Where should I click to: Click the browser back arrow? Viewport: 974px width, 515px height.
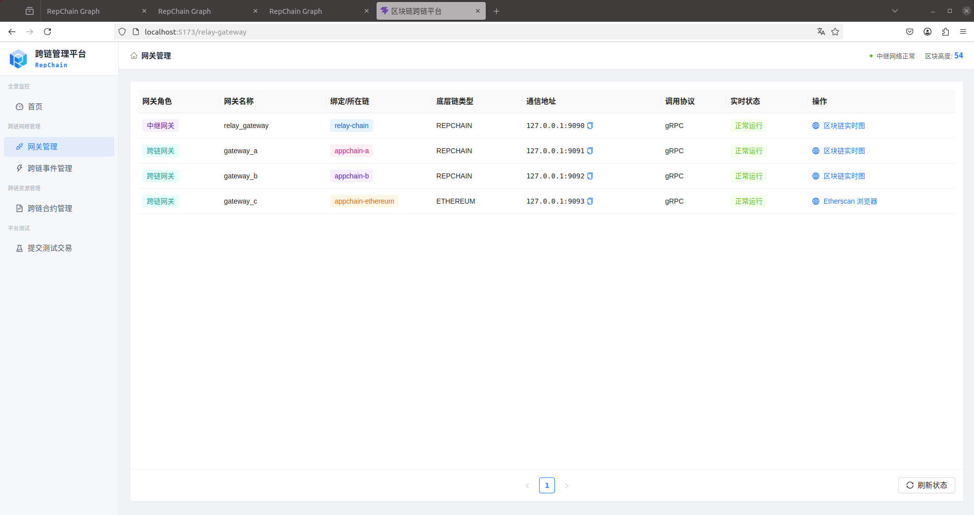(12, 32)
